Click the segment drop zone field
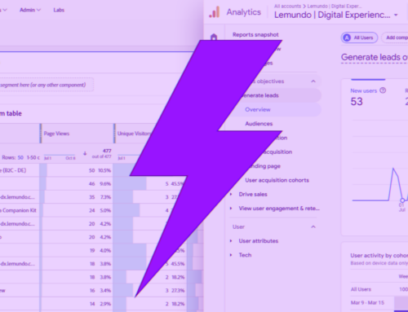Viewport: 408px width, 312px height. (x=47, y=85)
